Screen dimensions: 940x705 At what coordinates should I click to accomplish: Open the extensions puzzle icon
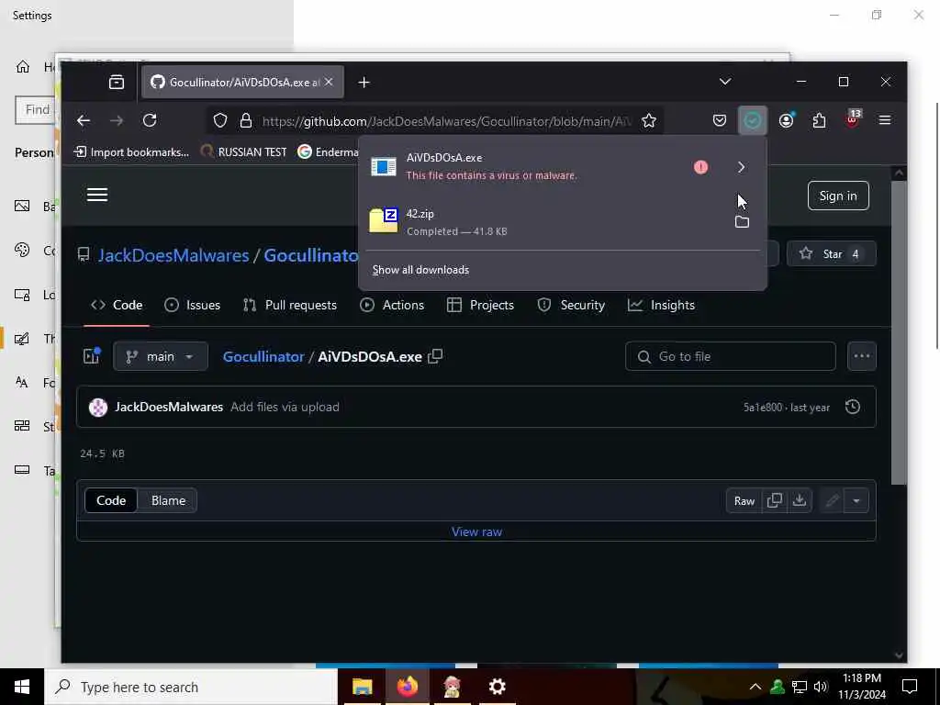click(819, 120)
